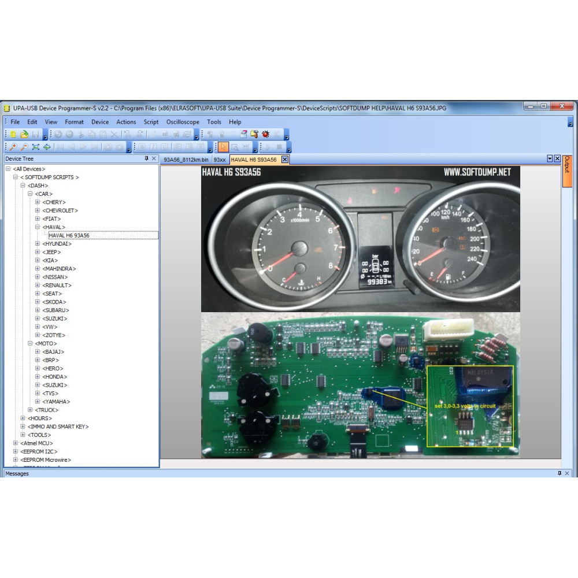Collapse the All Devices tree node

click(x=8, y=169)
